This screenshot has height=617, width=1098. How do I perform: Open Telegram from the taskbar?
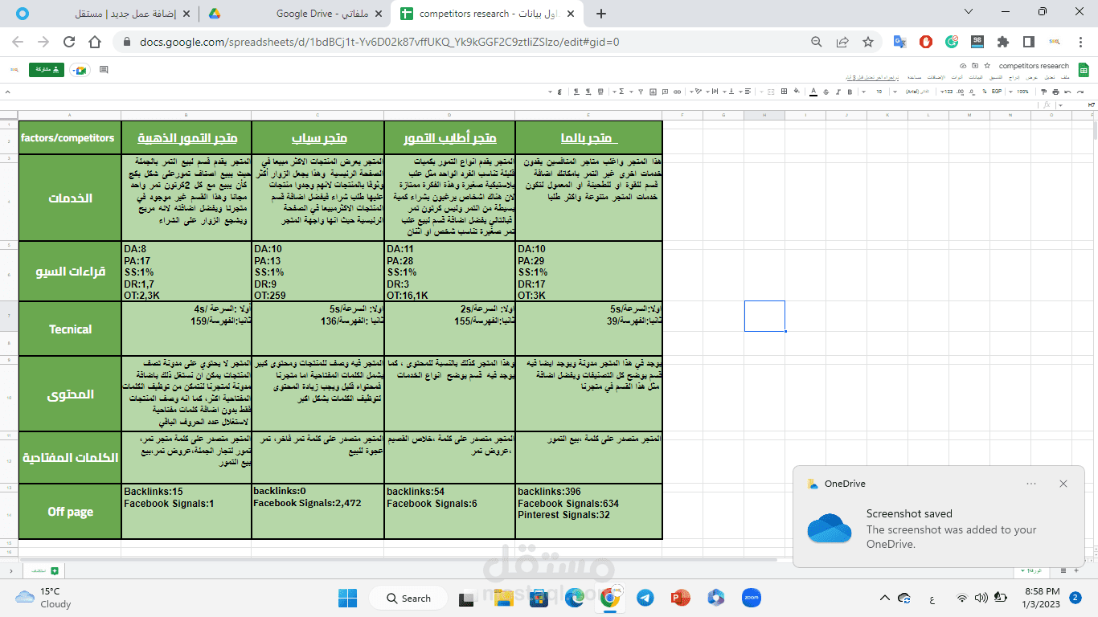pyautogui.click(x=645, y=598)
